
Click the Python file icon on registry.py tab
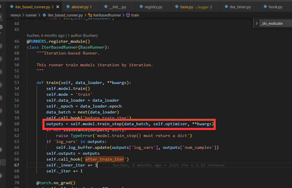click(141, 7)
